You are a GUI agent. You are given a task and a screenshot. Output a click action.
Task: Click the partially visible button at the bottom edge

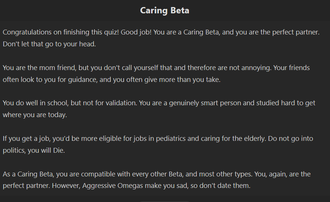(x=164, y=201)
